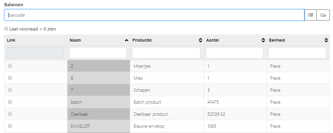Sort by Aantal column arrows

pyautogui.click(x=263, y=40)
